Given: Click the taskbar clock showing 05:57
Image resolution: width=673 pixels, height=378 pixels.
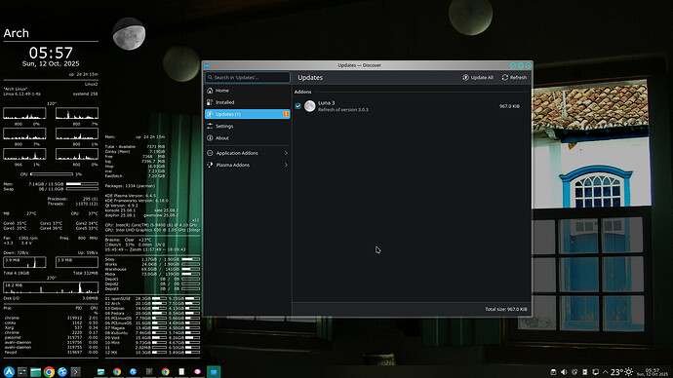Looking at the screenshot, I should pos(652,372).
